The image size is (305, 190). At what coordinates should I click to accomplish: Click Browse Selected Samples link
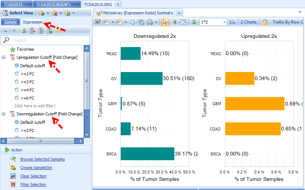tap(43, 159)
